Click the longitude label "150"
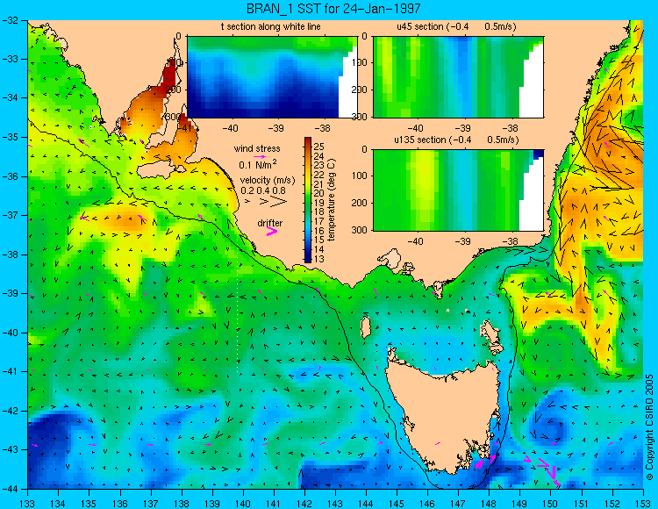 (551, 504)
